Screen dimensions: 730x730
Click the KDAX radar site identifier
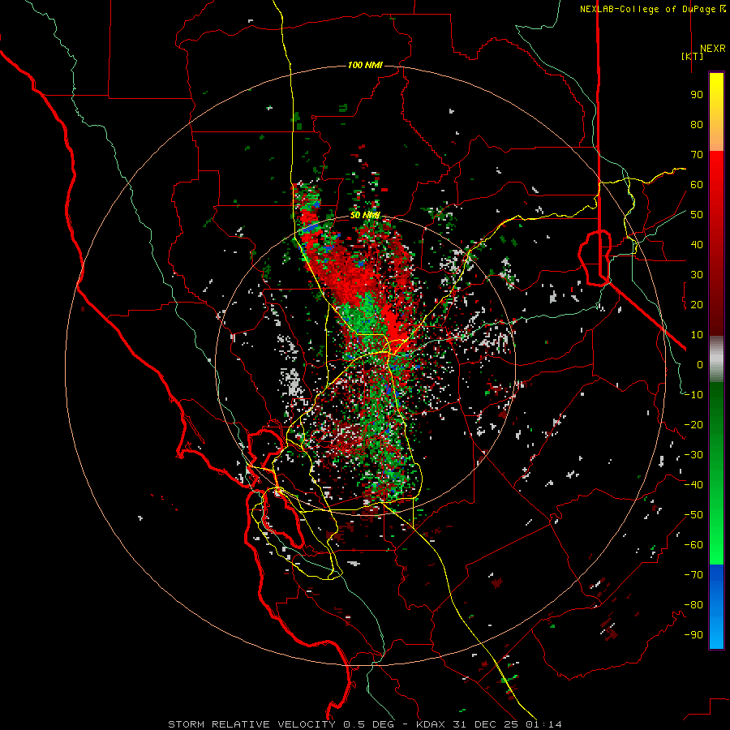click(x=431, y=724)
